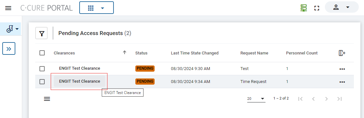The width and height of the screenshot is (364, 118).
Task: Change rows per page from 20
Action: point(256,99)
